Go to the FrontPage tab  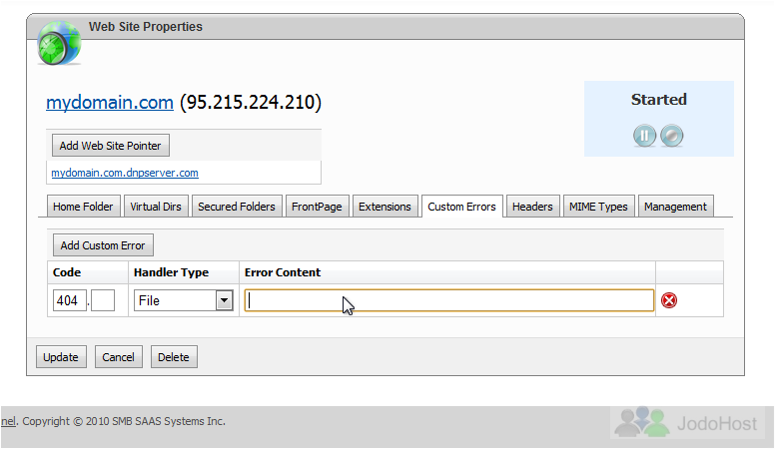317,207
